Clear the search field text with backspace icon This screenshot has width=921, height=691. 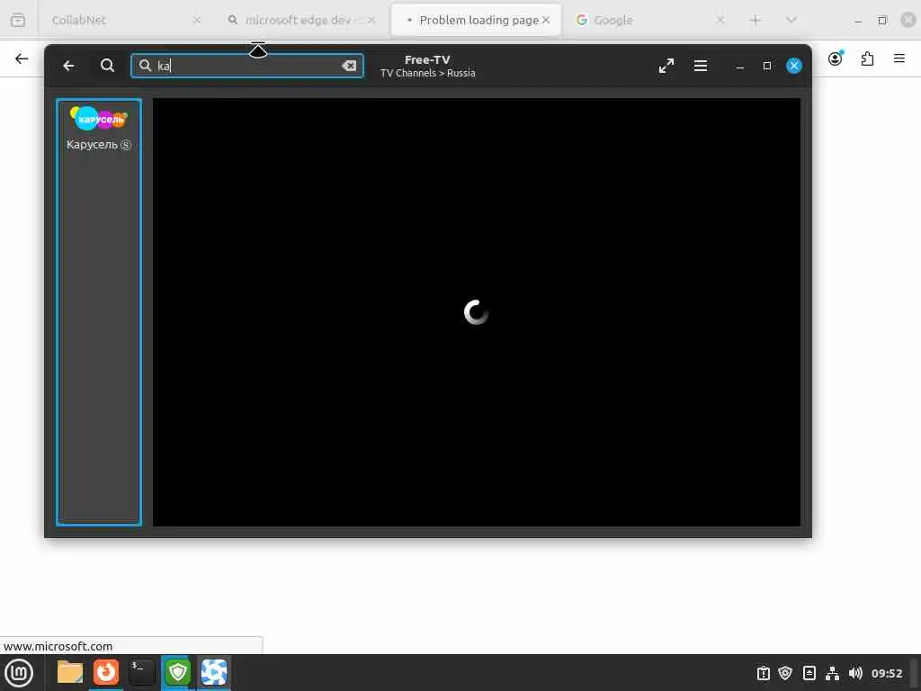pyautogui.click(x=349, y=66)
